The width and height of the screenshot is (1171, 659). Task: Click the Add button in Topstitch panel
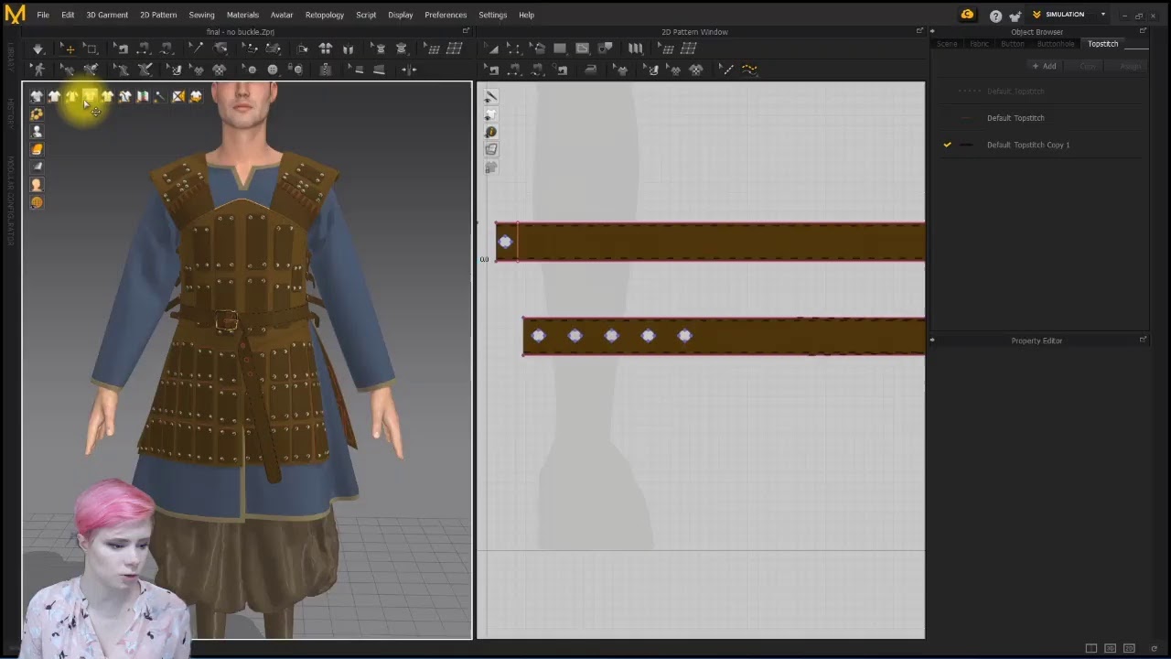coord(1044,66)
